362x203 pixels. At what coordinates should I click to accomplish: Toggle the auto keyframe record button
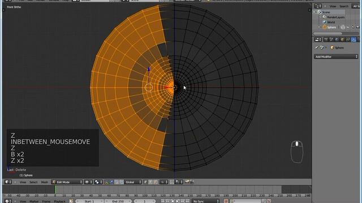pos(226,201)
